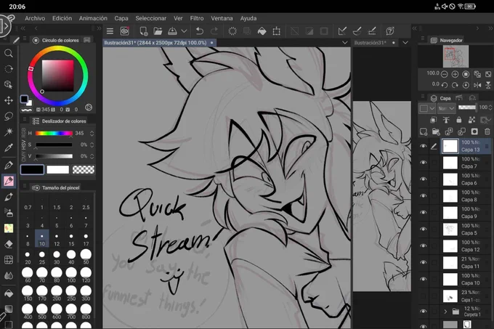Select the Capa 10 layer
Viewport: 494px width, 329px height.
(x=466, y=280)
